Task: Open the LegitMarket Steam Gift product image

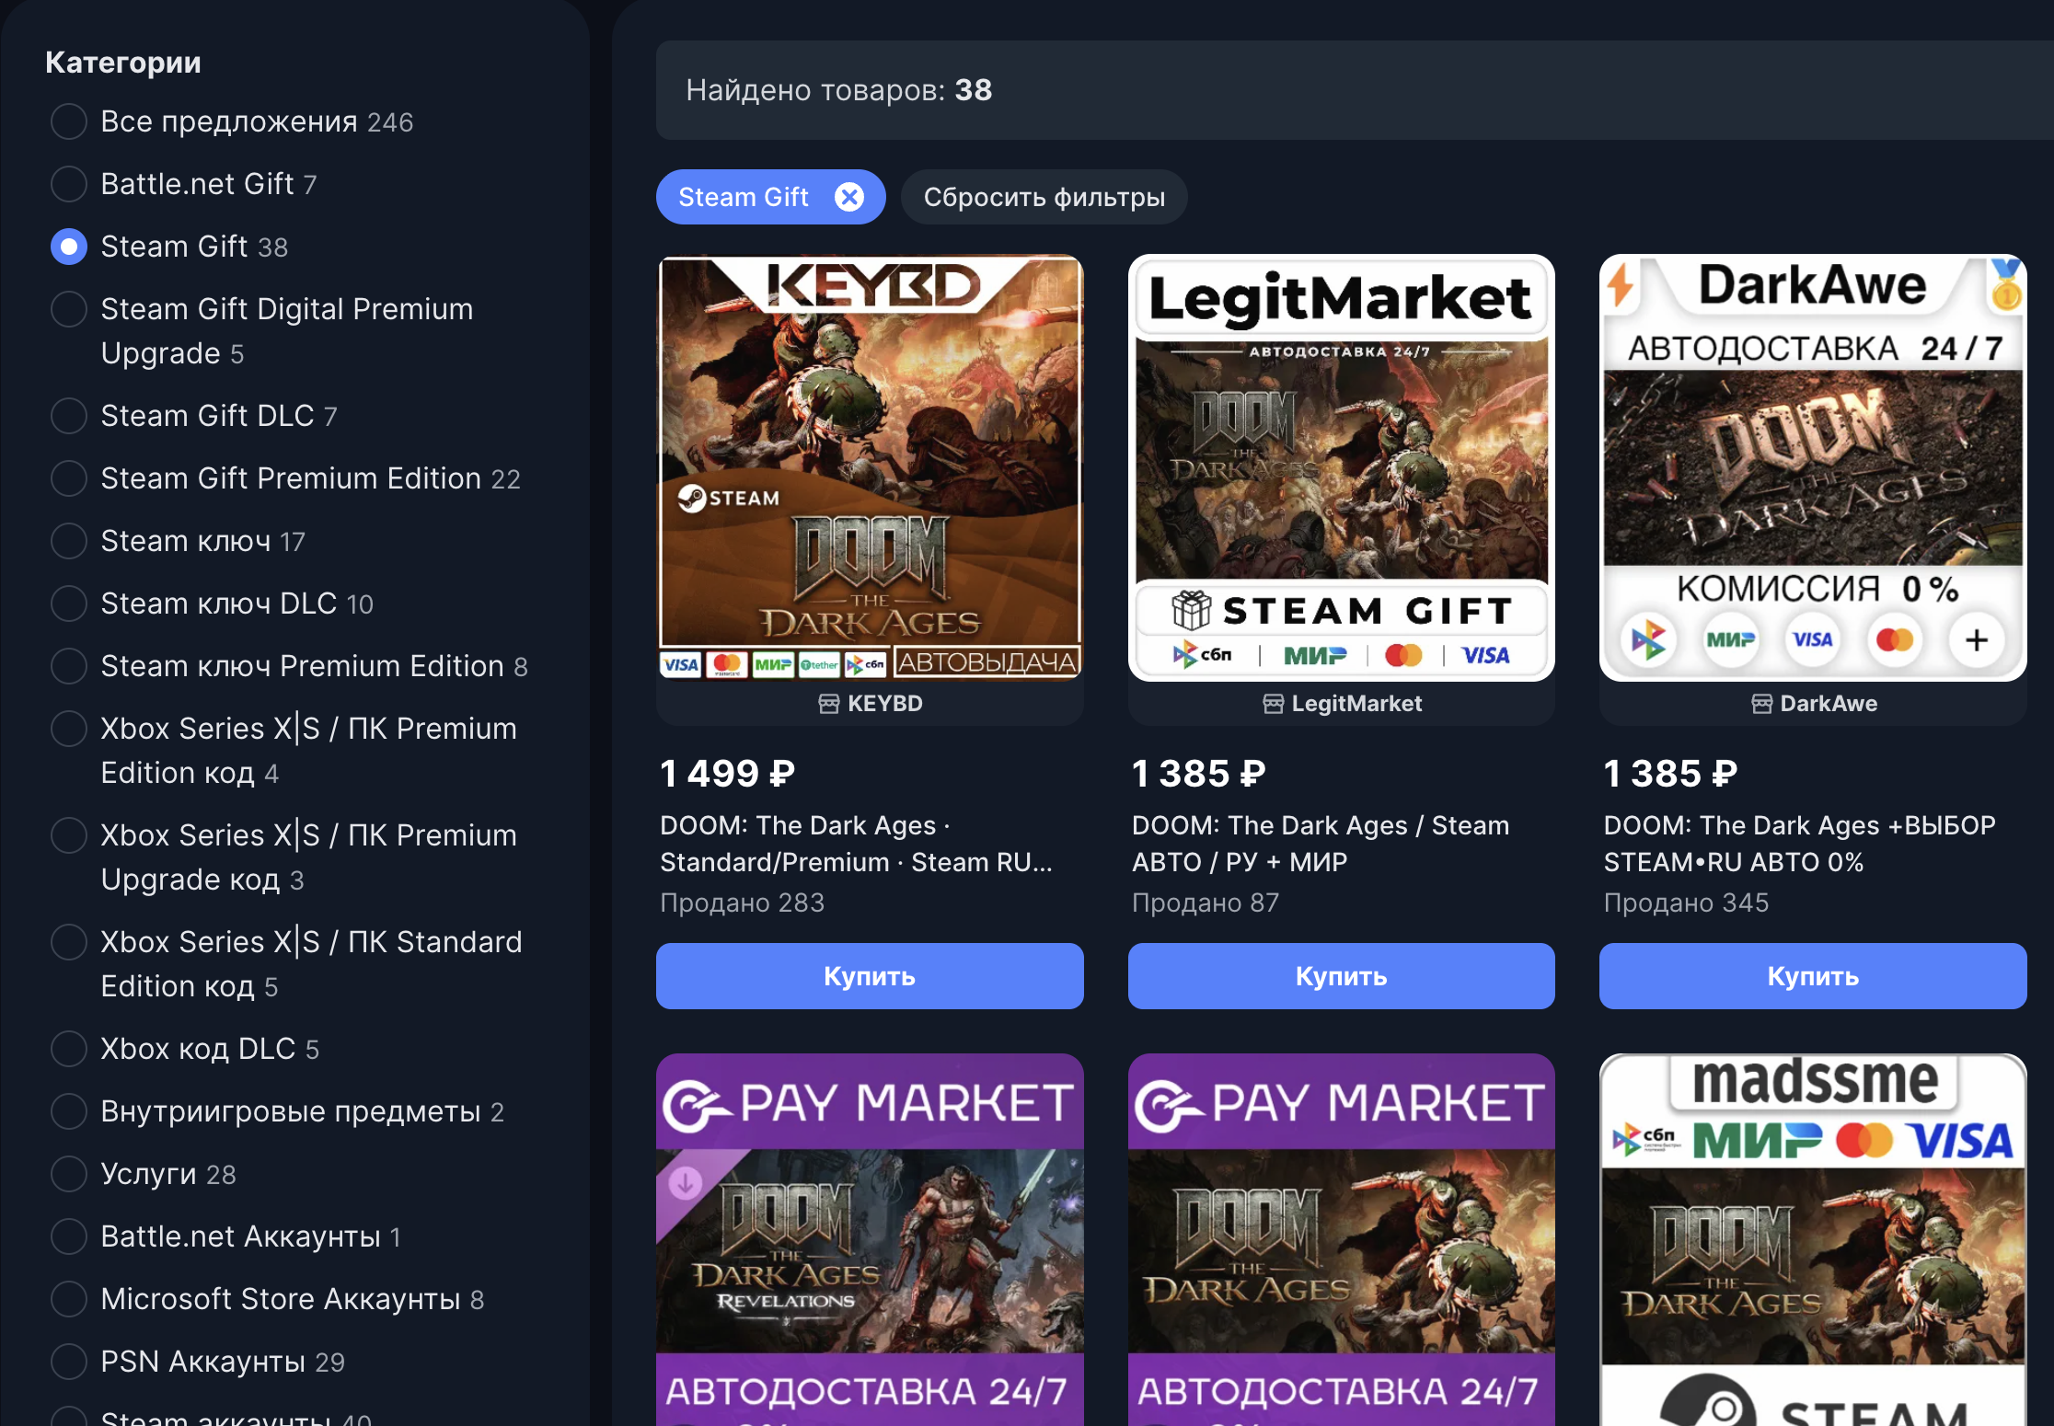Action: pos(1342,467)
